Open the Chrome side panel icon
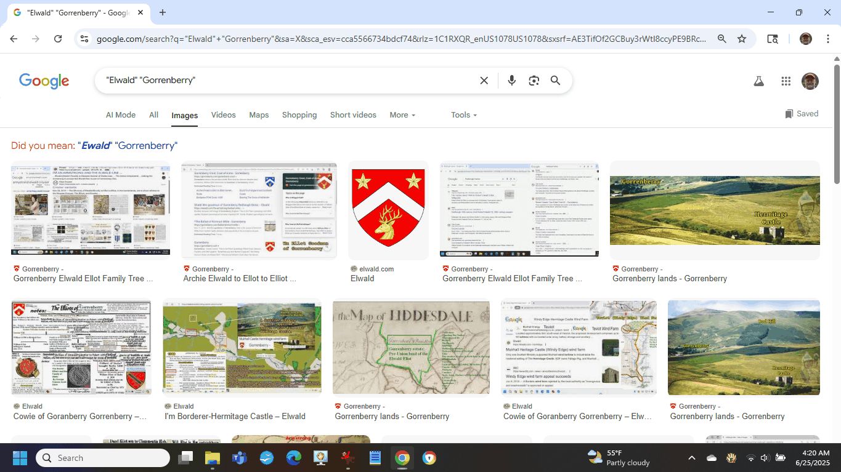The width and height of the screenshot is (841, 472). (x=772, y=39)
